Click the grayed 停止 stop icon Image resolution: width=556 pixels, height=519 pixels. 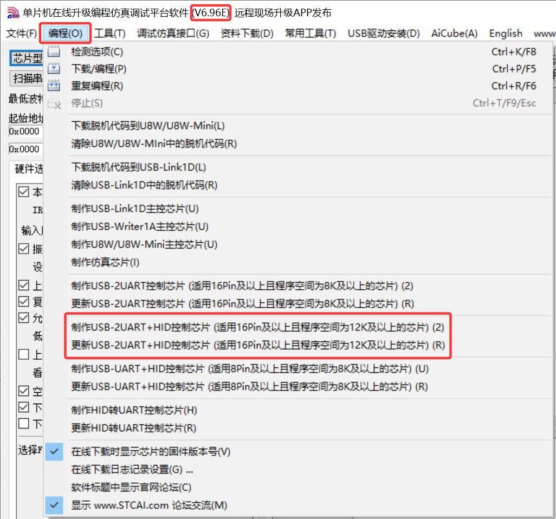pyautogui.click(x=53, y=102)
